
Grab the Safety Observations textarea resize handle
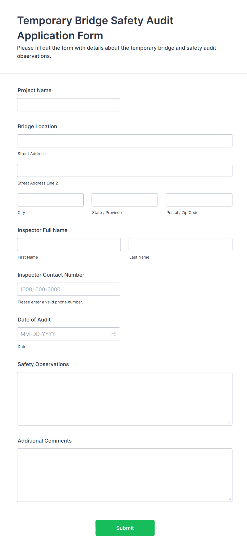click(x=230, y=423)
